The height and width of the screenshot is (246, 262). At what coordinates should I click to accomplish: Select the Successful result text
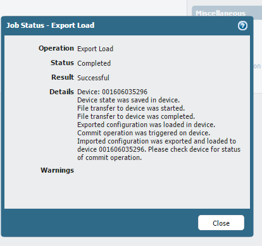(93, 78)
